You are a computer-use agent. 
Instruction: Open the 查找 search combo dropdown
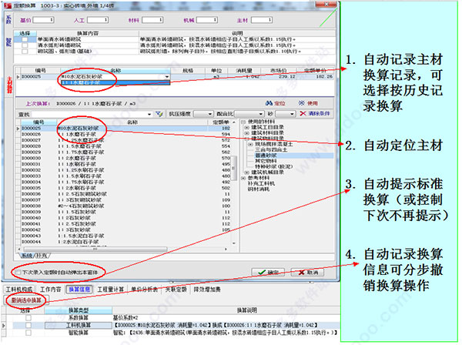149,114
